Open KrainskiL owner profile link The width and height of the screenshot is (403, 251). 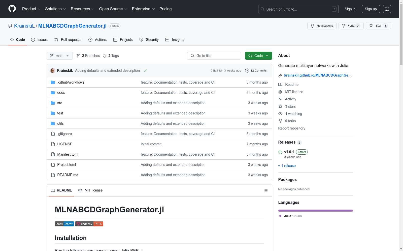[24, 26]
